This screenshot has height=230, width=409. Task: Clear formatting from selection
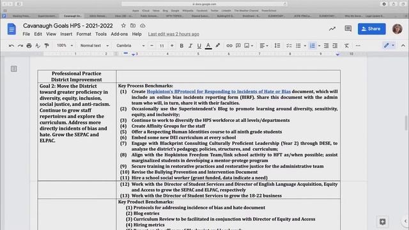point(346,45)
